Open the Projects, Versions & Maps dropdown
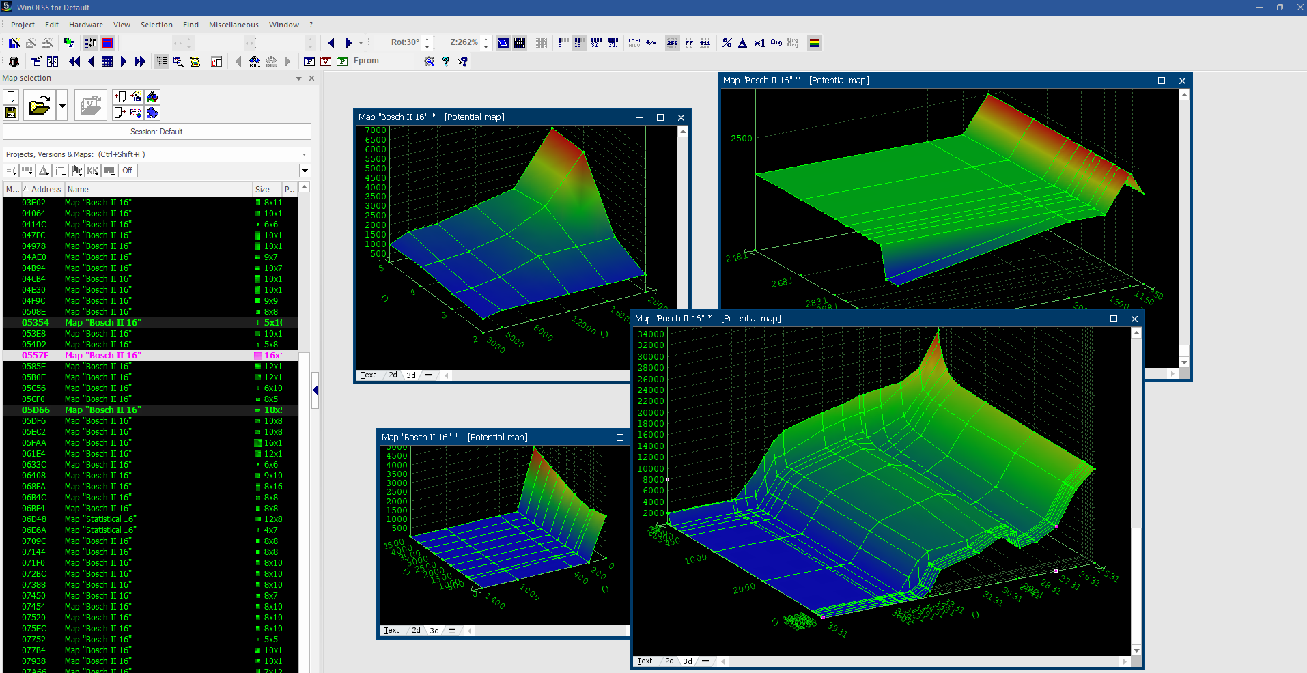This screenshot has width=1307, height=673. click(304, 154)
